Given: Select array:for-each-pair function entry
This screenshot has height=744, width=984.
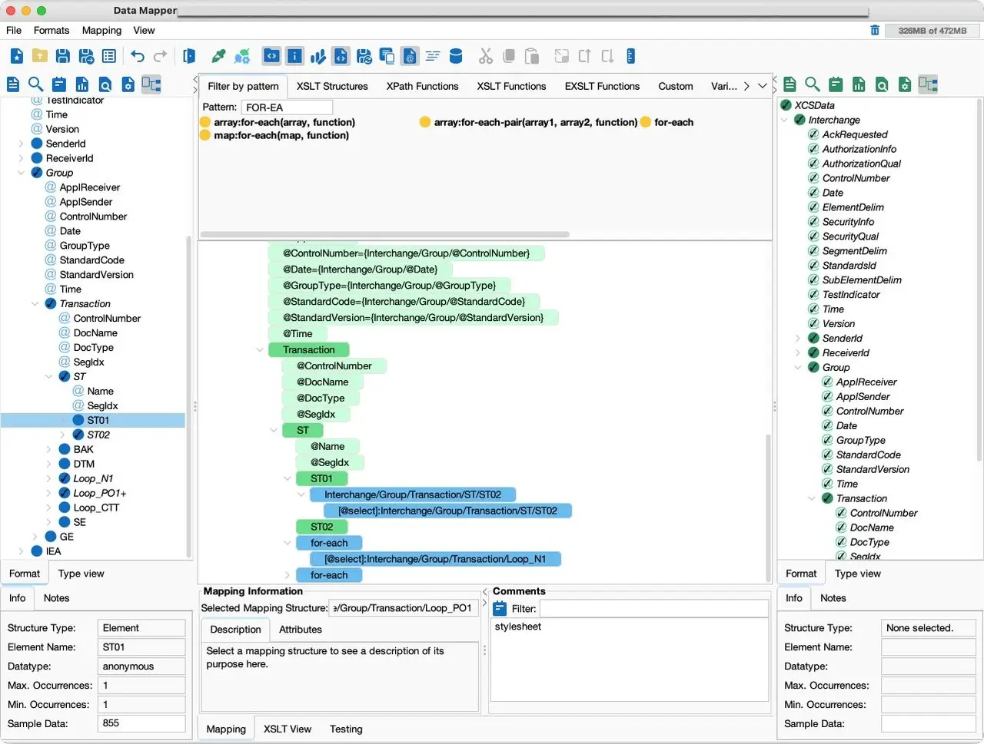Looking at the screenshot, I should click(529, 122).
